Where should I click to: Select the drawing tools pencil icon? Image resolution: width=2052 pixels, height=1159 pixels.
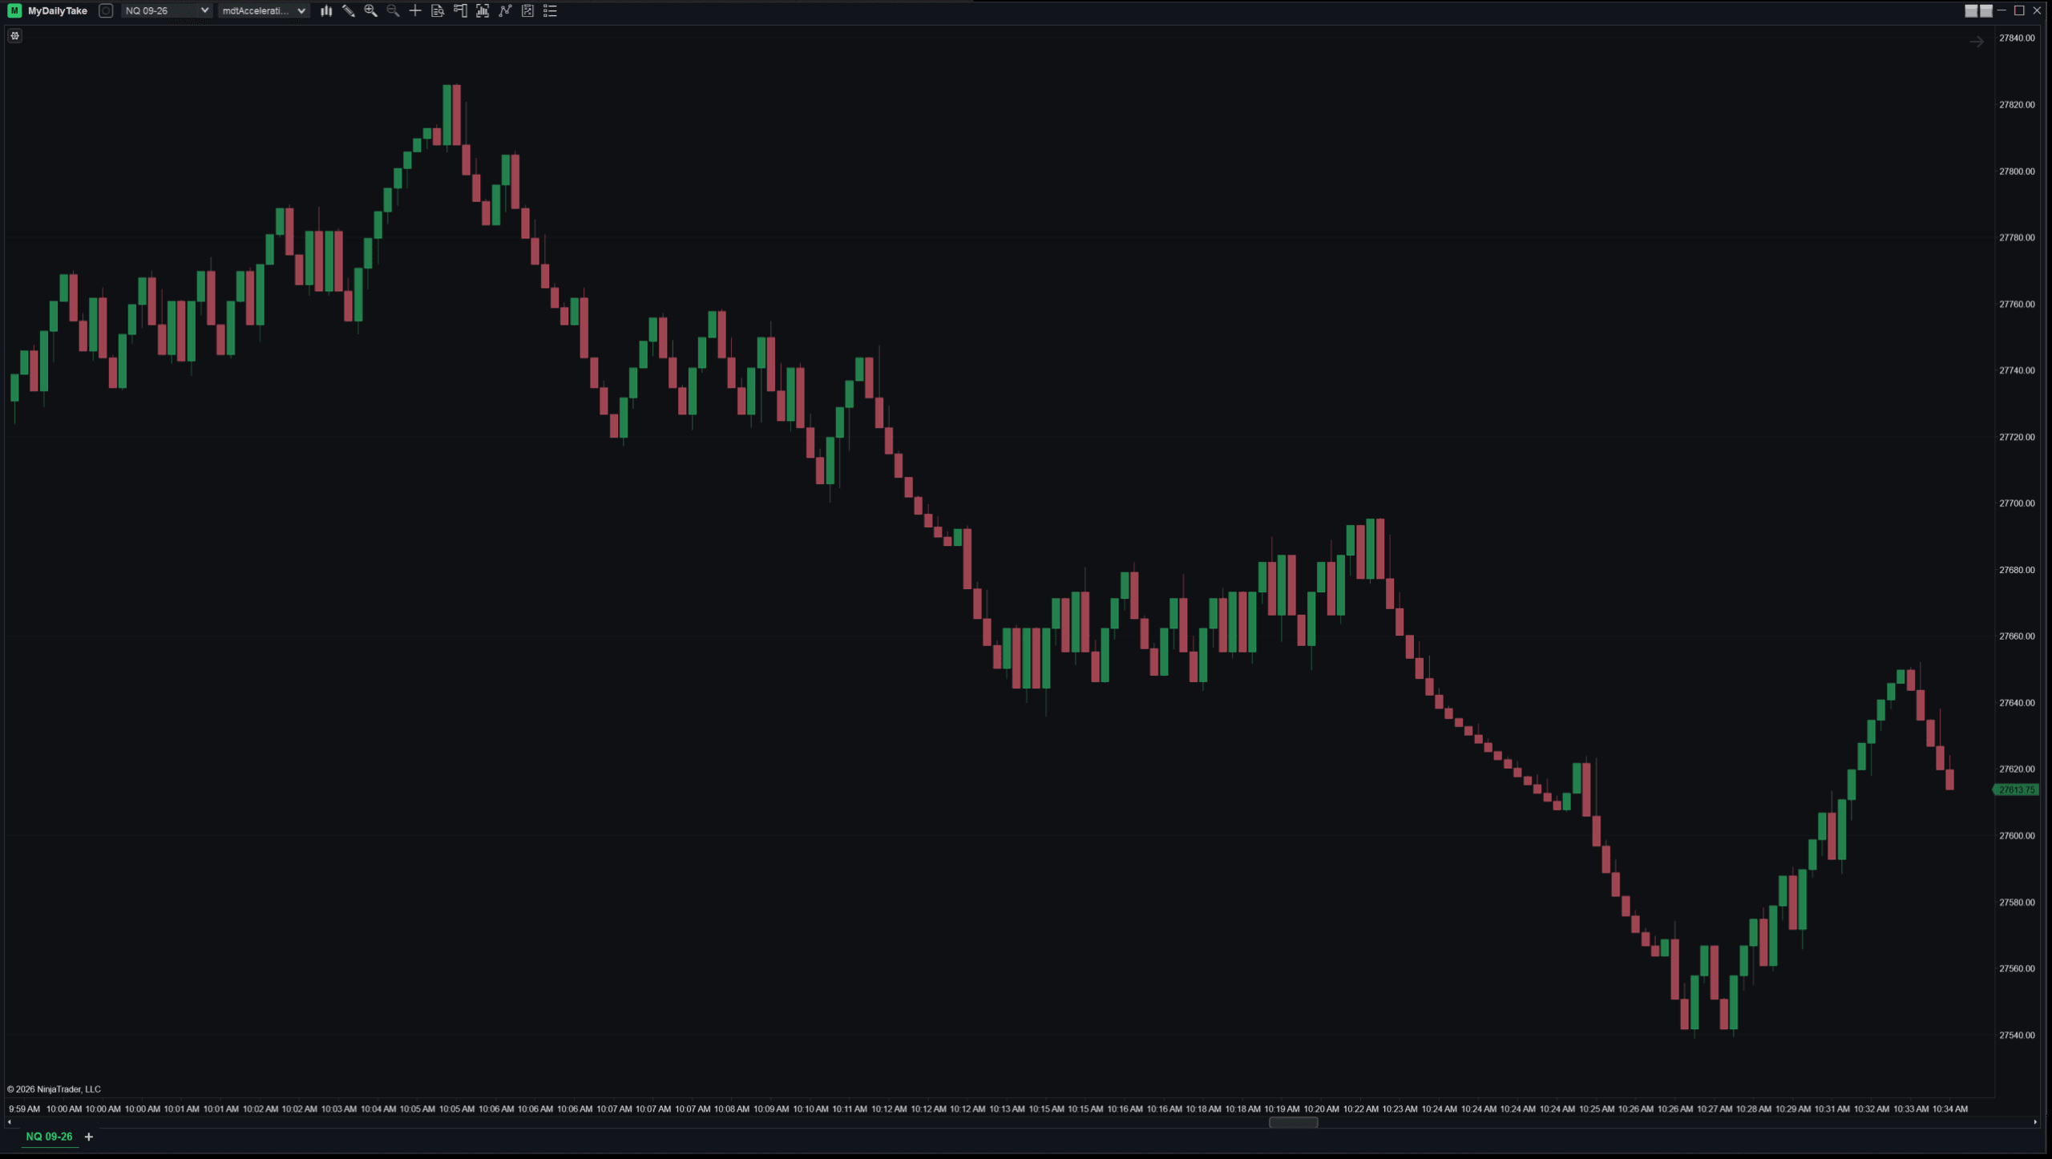click(349, 10)
